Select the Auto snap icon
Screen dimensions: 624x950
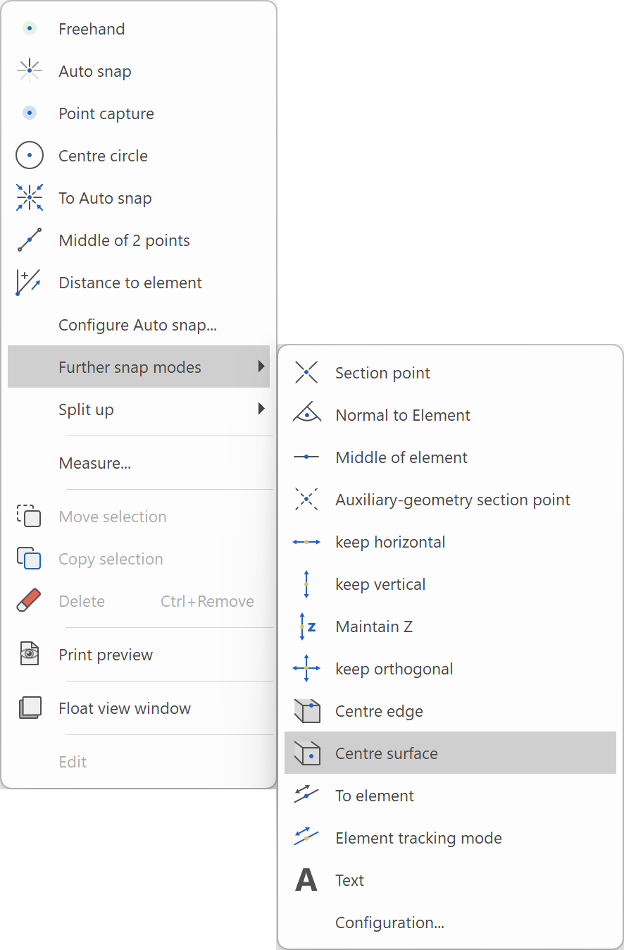30,71
